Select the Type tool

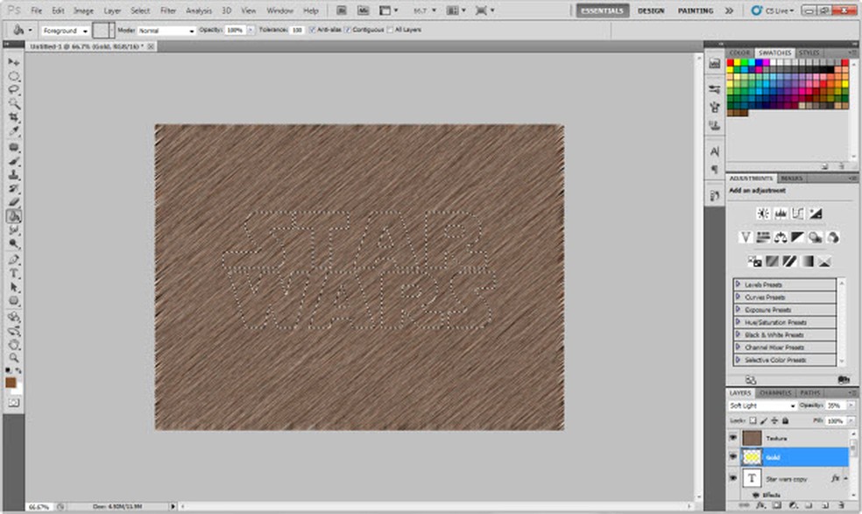tap(14, 273)
